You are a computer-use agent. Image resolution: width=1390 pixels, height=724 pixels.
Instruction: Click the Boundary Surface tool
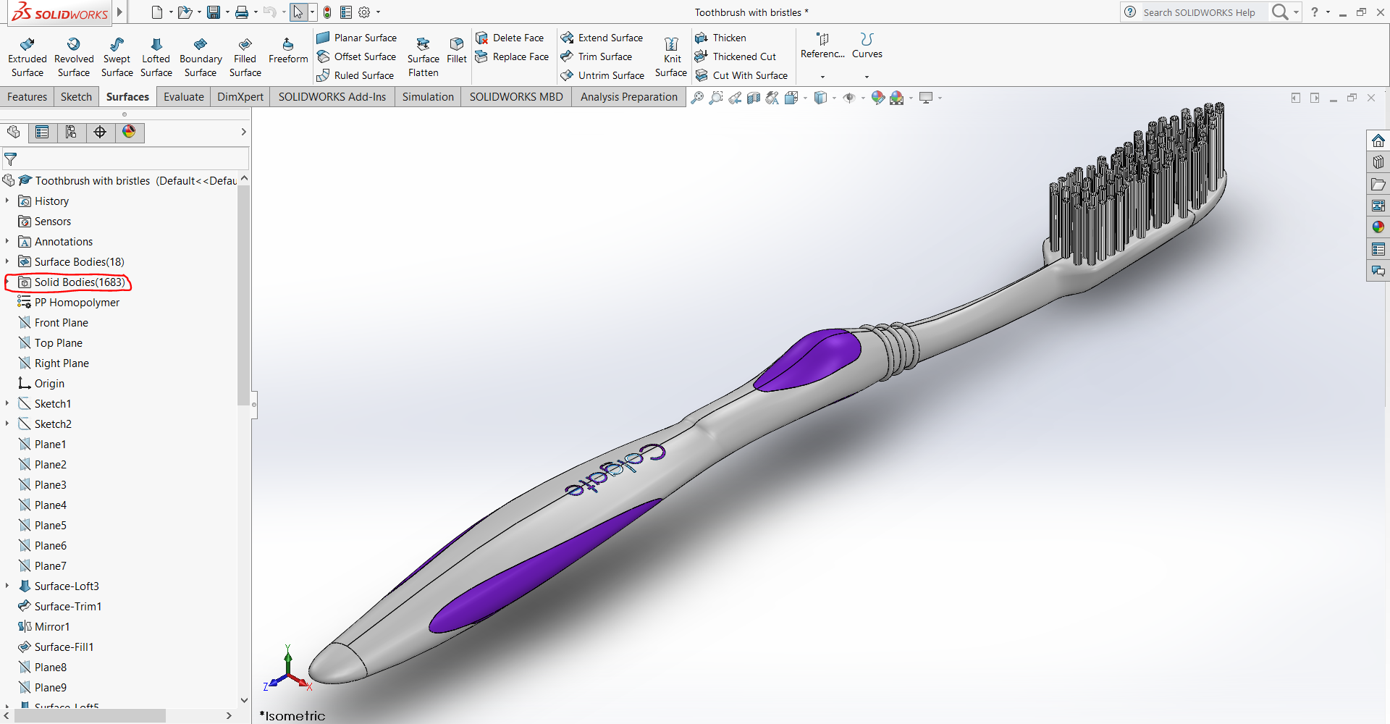click(201, 57)
